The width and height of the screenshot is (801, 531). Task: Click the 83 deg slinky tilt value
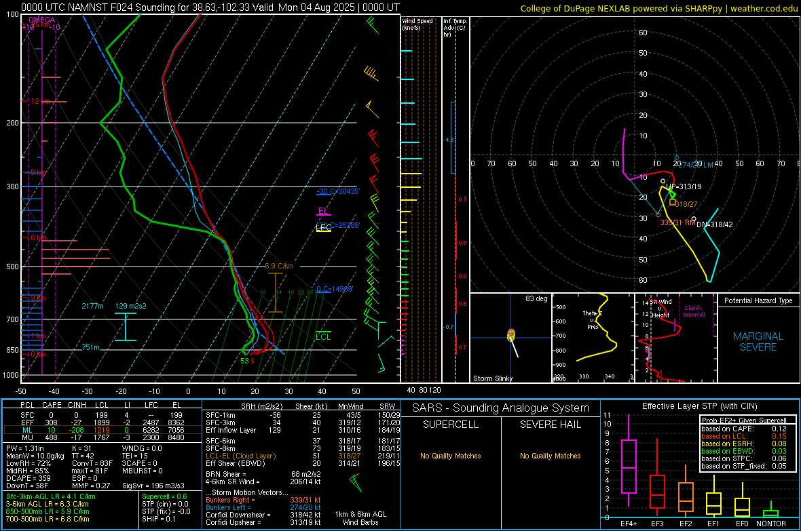536,298
